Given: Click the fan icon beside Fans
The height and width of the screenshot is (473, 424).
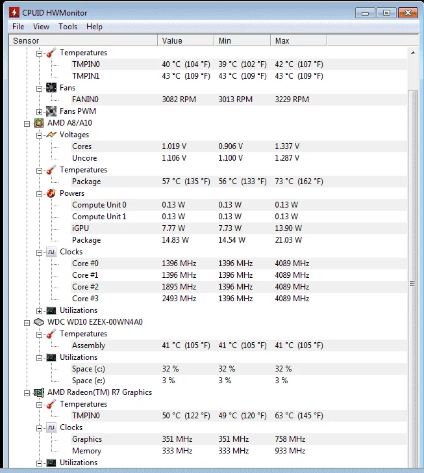Looking at the screenshot, I should (51, 88).
